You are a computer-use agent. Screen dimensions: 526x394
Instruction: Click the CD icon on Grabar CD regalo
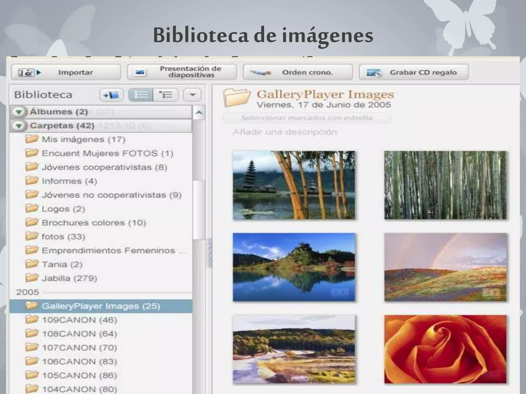(374, 73)
